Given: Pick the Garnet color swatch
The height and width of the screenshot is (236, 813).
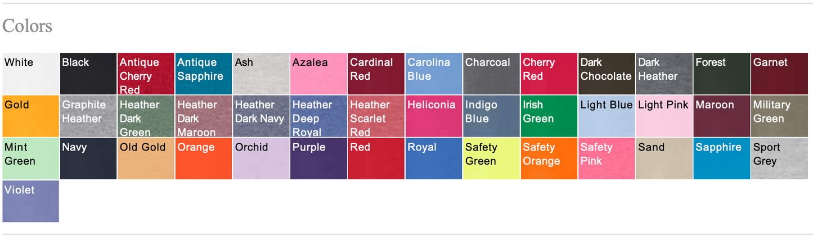Looking at the screenshot, I should click(779, 74).
